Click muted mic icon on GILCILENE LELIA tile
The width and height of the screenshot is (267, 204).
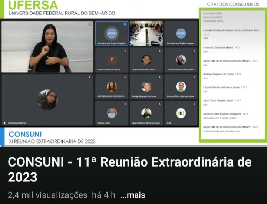coord(125,77)
